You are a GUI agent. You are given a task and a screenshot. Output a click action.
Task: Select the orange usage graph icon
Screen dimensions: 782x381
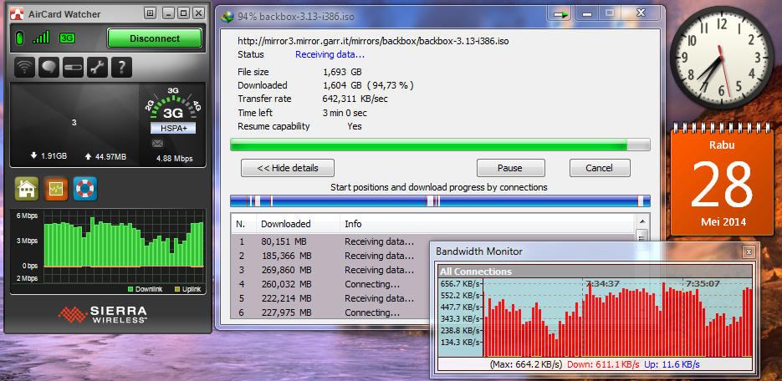[55, 189]
